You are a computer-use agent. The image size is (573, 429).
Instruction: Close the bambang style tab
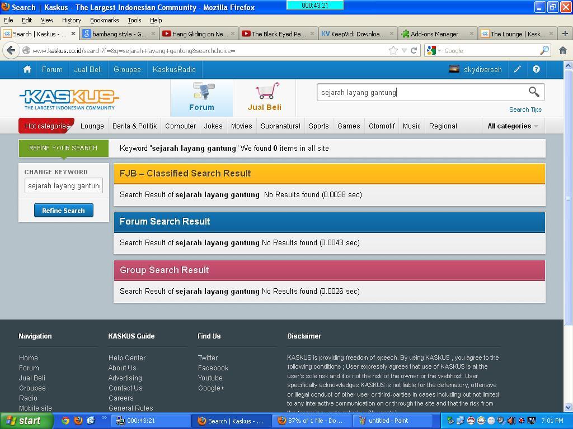coord(153,34)
